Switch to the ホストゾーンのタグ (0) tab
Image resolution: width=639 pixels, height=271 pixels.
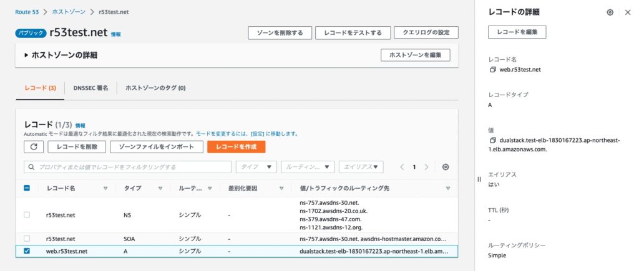pos(155,88)
